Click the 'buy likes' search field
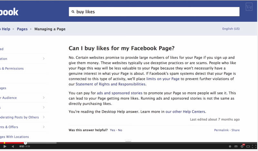Image resolution: width=258 pixels, height=151 pixels. coord(155,12)
